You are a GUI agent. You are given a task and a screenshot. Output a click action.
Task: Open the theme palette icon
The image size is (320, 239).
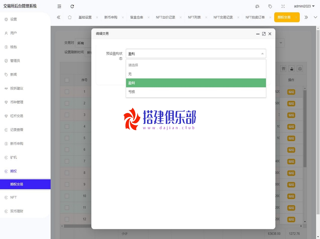point(257,6)
